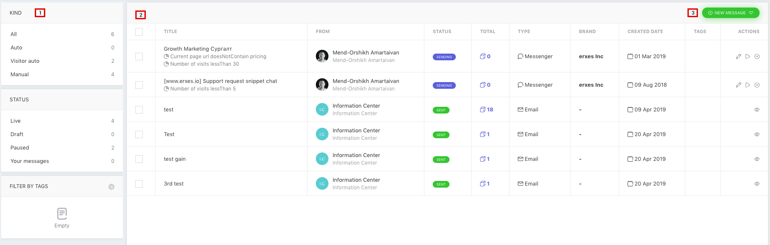The width and height of the screenshot is (770, 245).
Task: Open the New Message dropdown
Action: [x=731, y=13]
